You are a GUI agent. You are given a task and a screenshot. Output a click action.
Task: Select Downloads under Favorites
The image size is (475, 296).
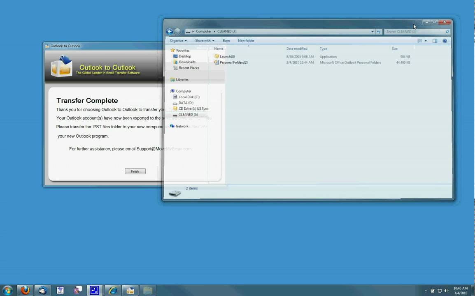pyautogui.click(x=187, y=62)
